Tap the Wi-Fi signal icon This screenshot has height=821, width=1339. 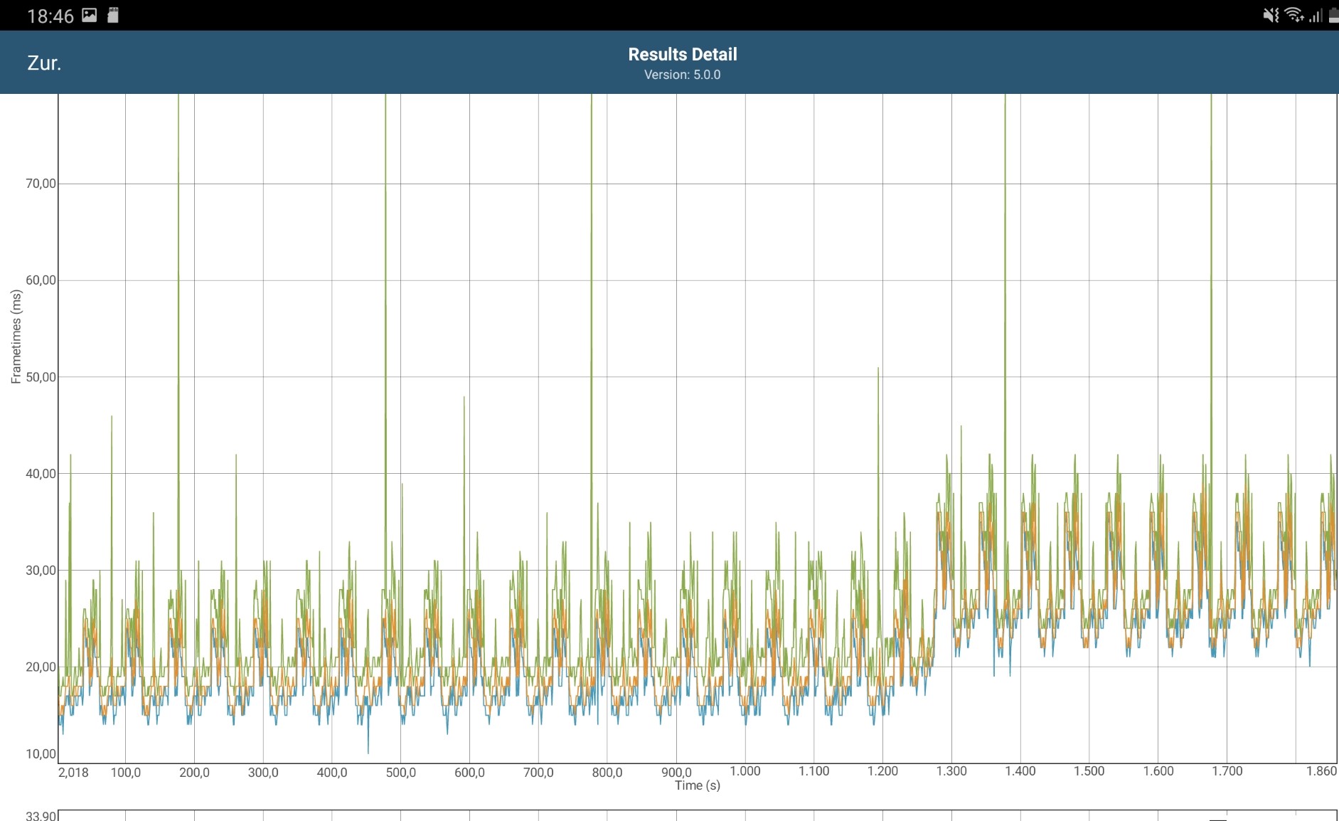pos(1293,16)
